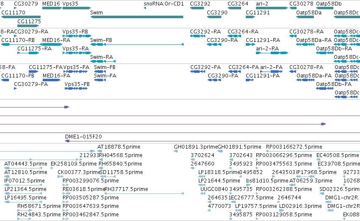
Task: Open the Oatp58Da gene feature
Action: click(305, 17)
